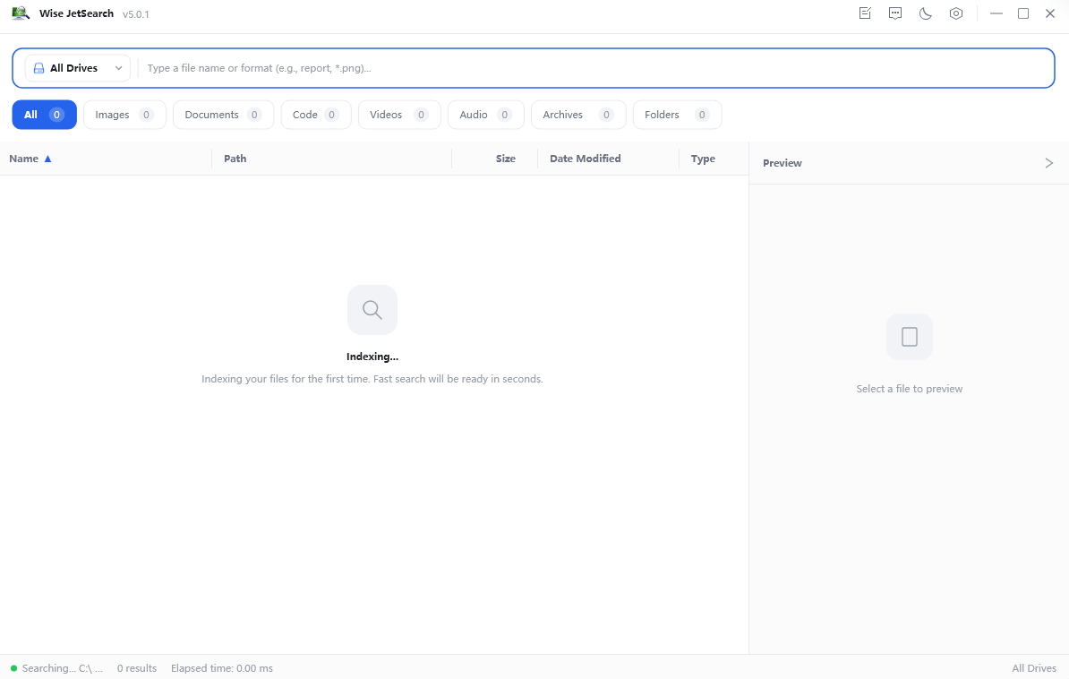This screenshot has width=1069, height=679.
Task: Click the '0 results' status entry
Action: 137,668
